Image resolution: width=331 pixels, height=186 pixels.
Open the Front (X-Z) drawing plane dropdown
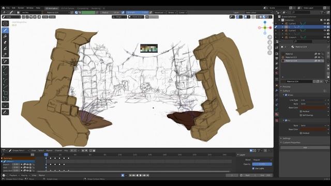[136, 17]
